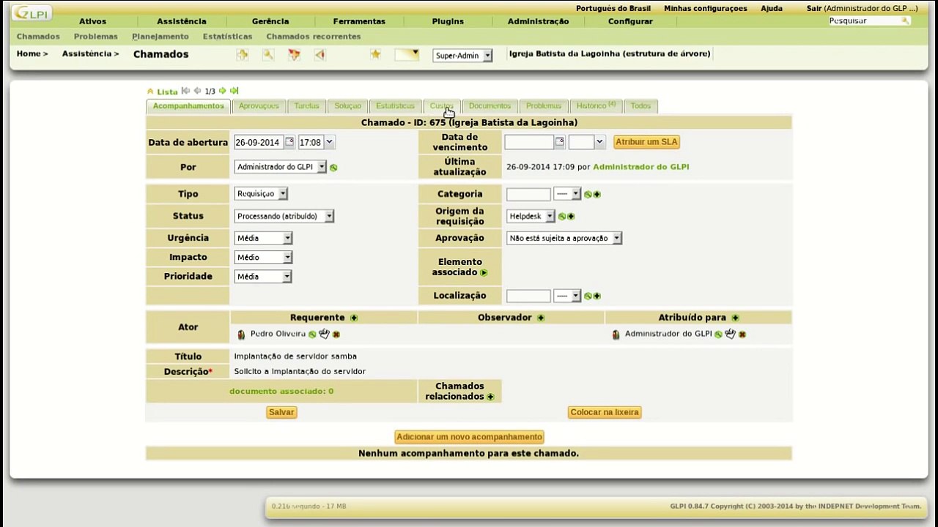Click the email notification icon for Pedro Oliveira
Screen dimensions: 938x527
coord(324,334)
